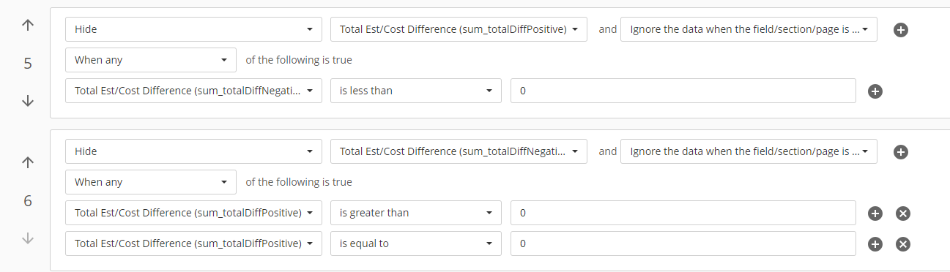950x272 pixels.
Task: Click the value field in rule 5 condition
Action: pyautogui.click(x=683, y=91)
